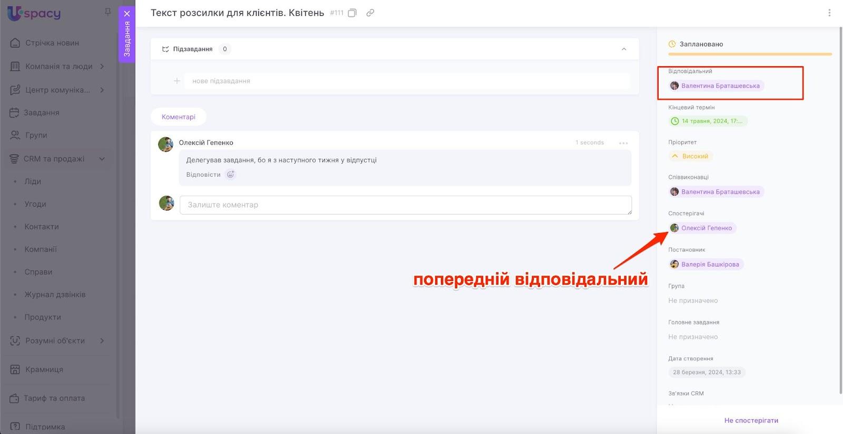Expand the Компанія та люди submenu
Viewport: 843px width, 434px height.
pos(102,66)
